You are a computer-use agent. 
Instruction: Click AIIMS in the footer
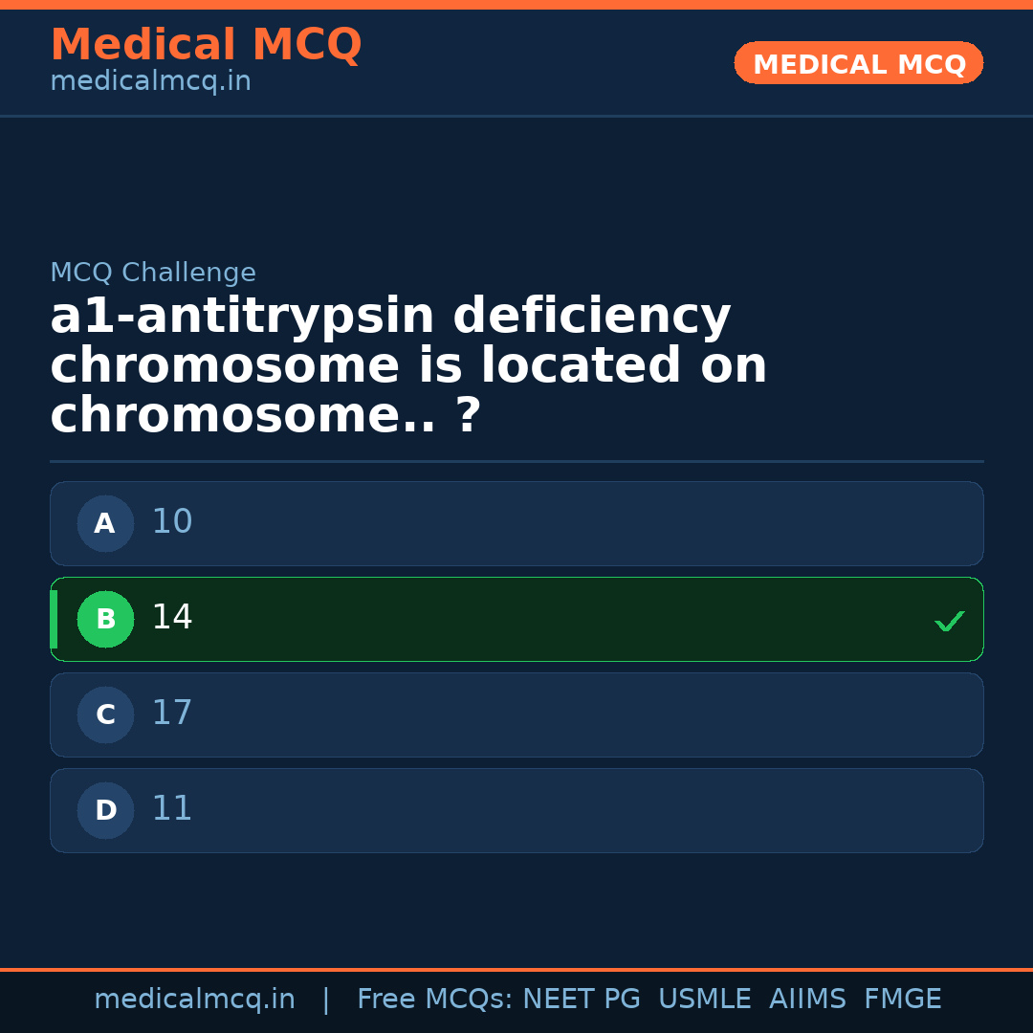(x=807, y=1000)
